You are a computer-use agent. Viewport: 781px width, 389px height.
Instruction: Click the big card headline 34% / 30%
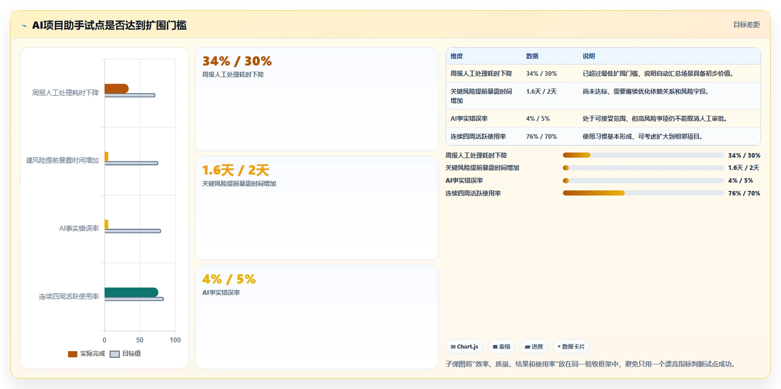[237, 61]
